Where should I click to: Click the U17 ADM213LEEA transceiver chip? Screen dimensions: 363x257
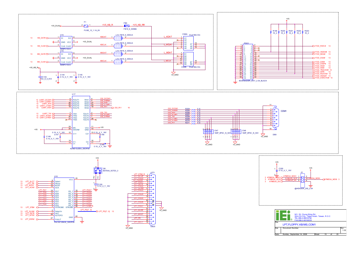tap(81, 121)
